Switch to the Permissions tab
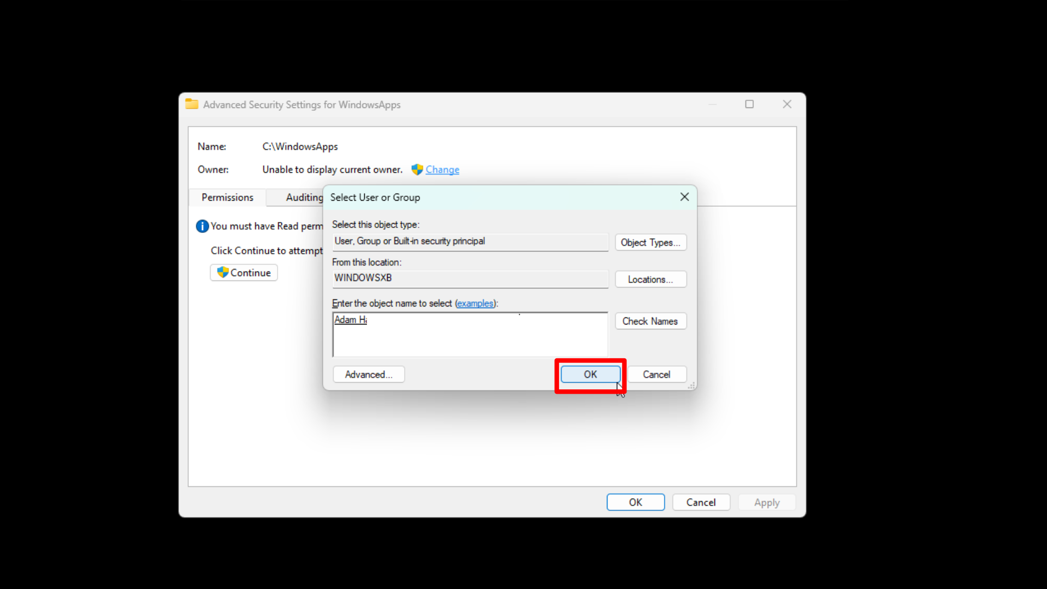This screenshot has width=1047, height=589. tap(227, 197)
